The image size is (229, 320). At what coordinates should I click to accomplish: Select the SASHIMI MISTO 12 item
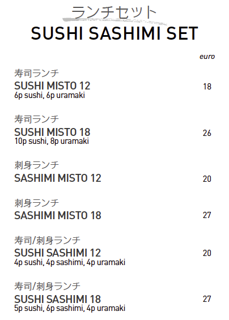pyautogui.click(x=58, y=178)
